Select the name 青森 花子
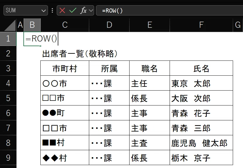243x168 pixels. coord(201,113)
